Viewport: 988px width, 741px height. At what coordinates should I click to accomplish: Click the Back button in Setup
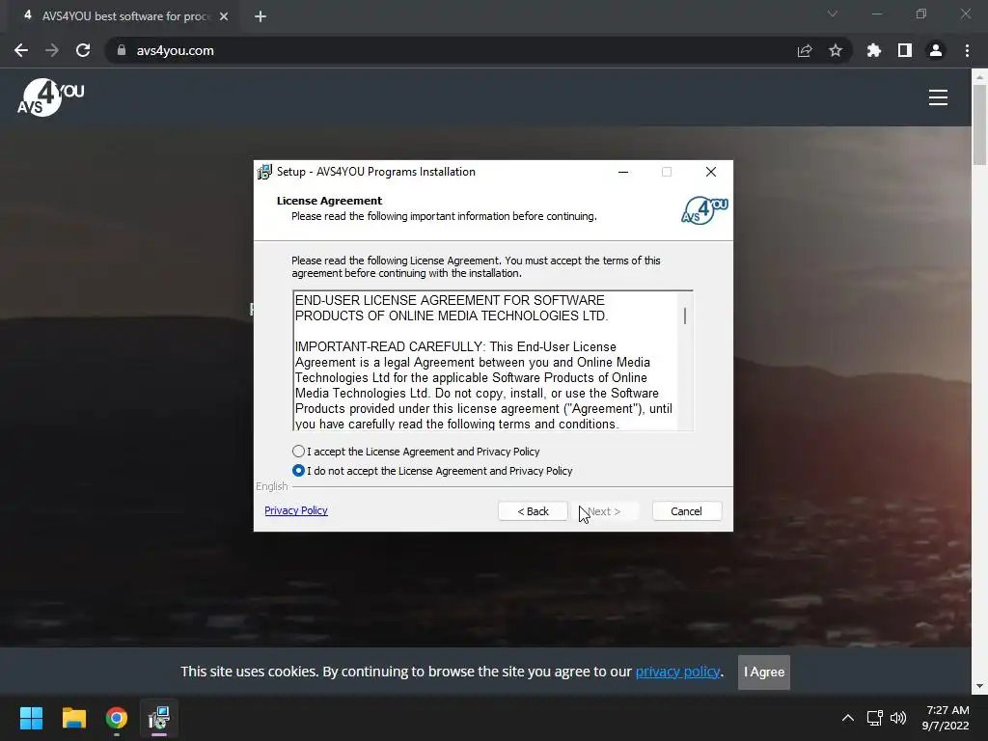[x=533, y=511]
